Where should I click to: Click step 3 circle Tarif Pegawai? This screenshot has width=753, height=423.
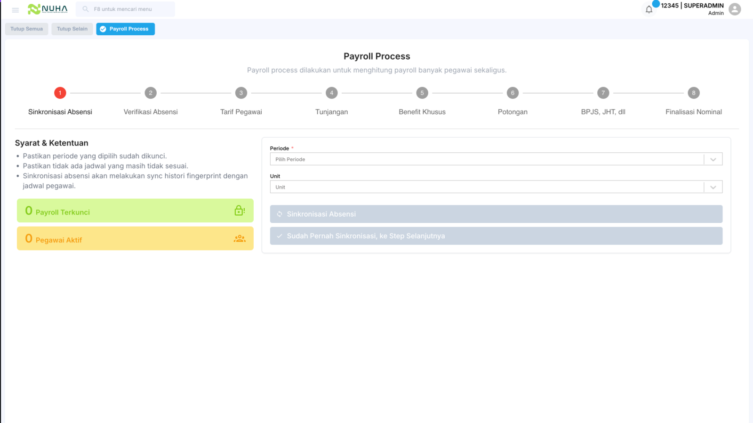pos(241,93)
